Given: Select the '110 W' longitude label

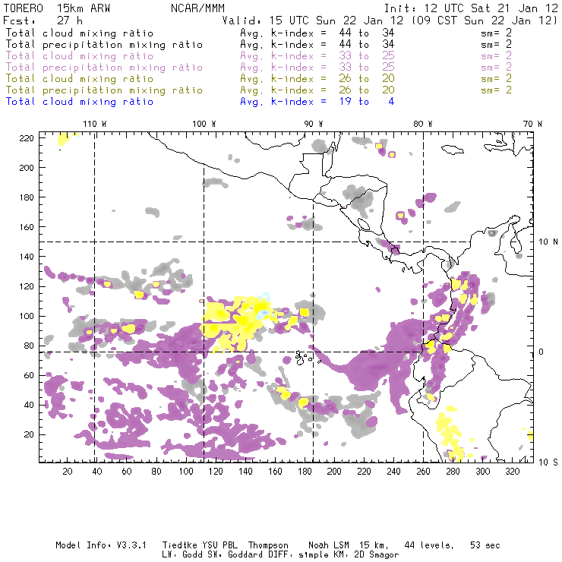Looking at the screenshot, I should [x=95, y=124].
